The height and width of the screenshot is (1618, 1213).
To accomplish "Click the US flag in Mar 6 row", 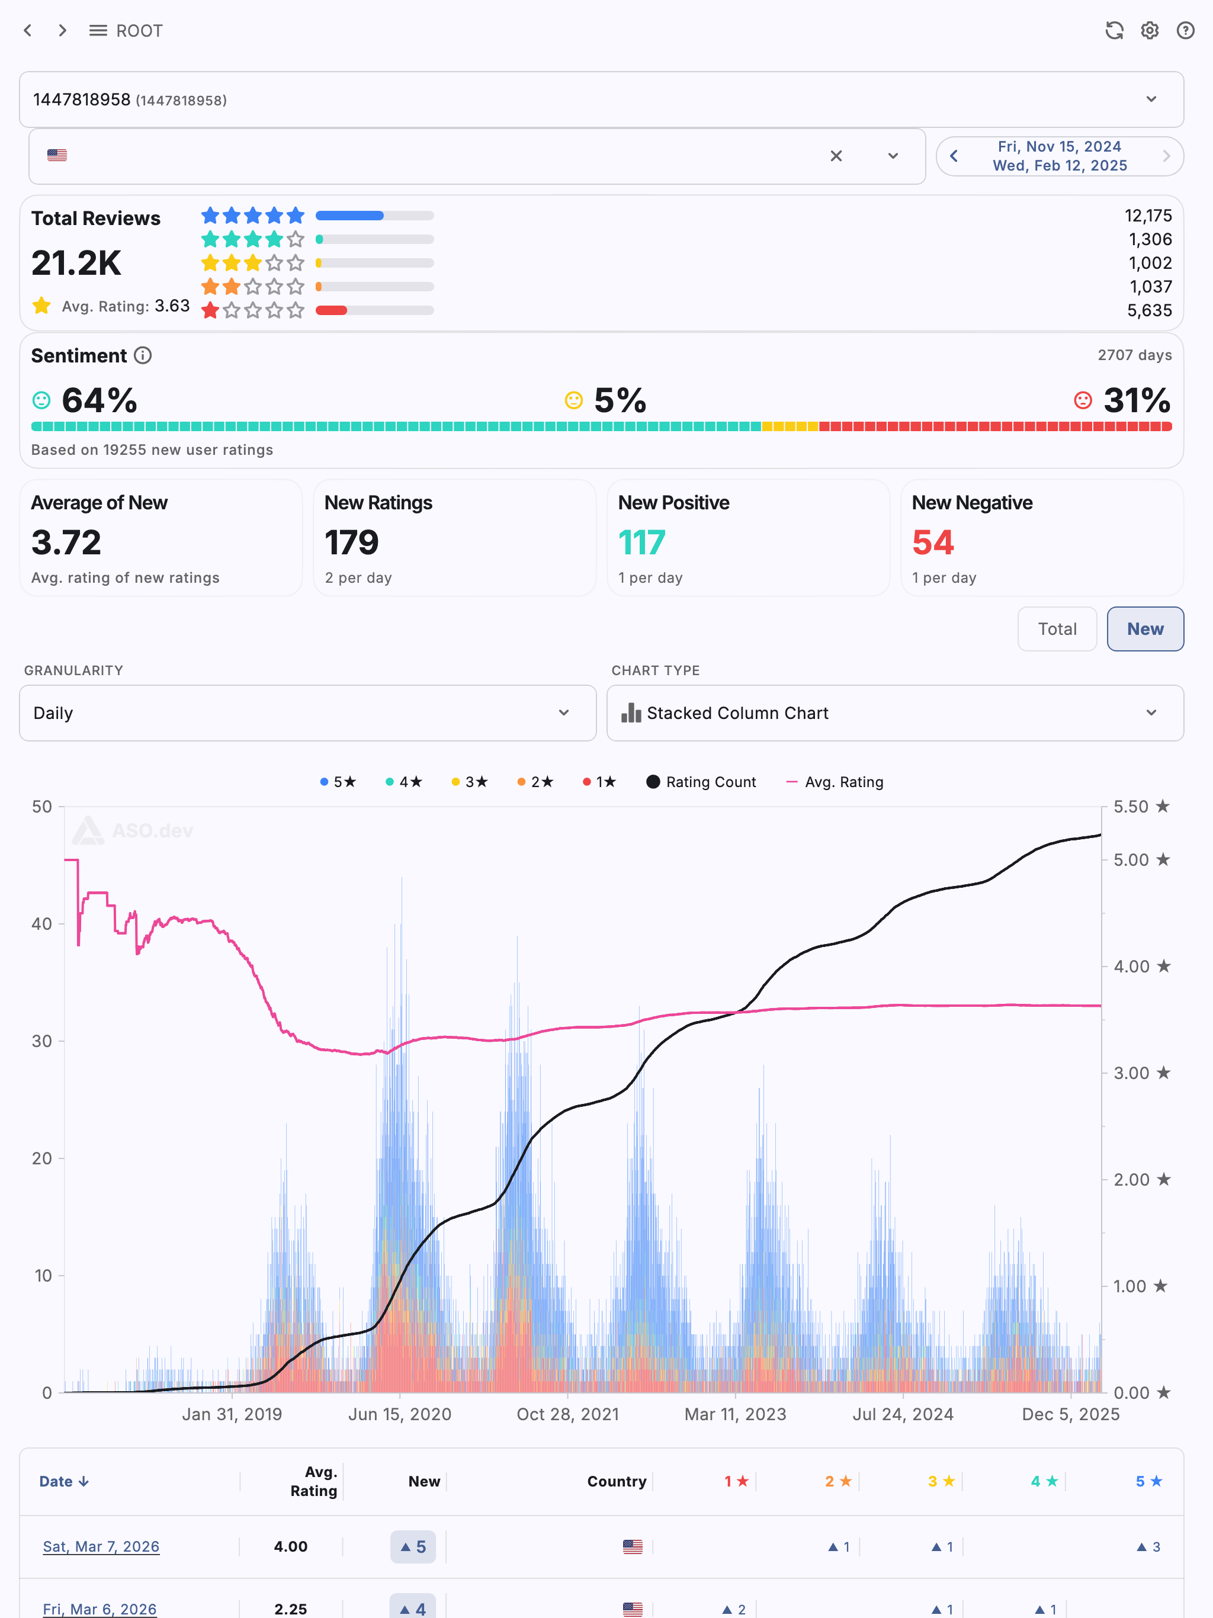I will click(x=633, y=1609).
